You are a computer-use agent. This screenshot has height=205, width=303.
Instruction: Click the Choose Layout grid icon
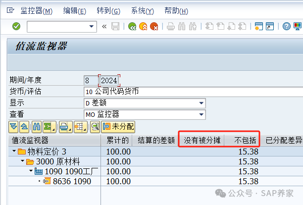(x=81, y=127)
